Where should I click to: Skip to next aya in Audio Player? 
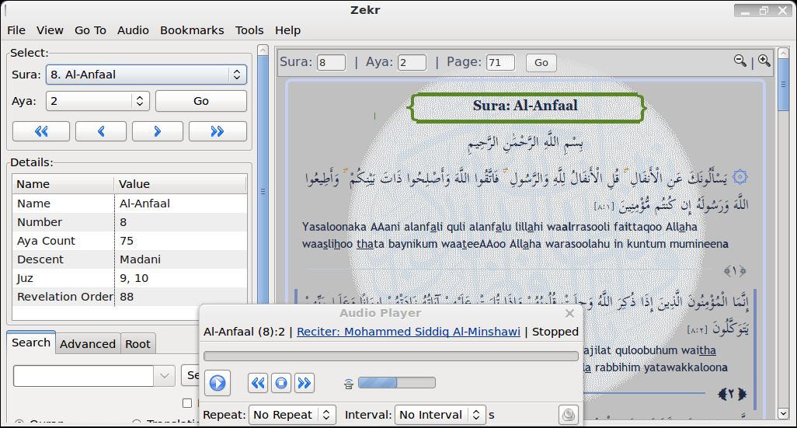[304, 383]
